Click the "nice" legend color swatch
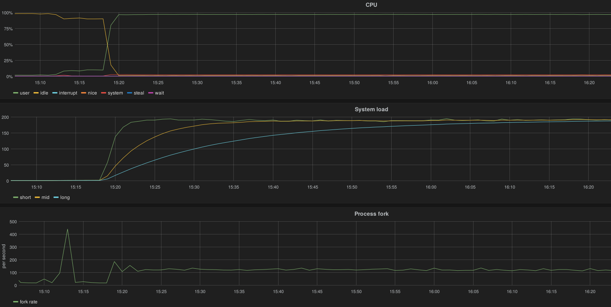This screenshot has height=307, width=611. pyautogui.click(x=85, y=93)
